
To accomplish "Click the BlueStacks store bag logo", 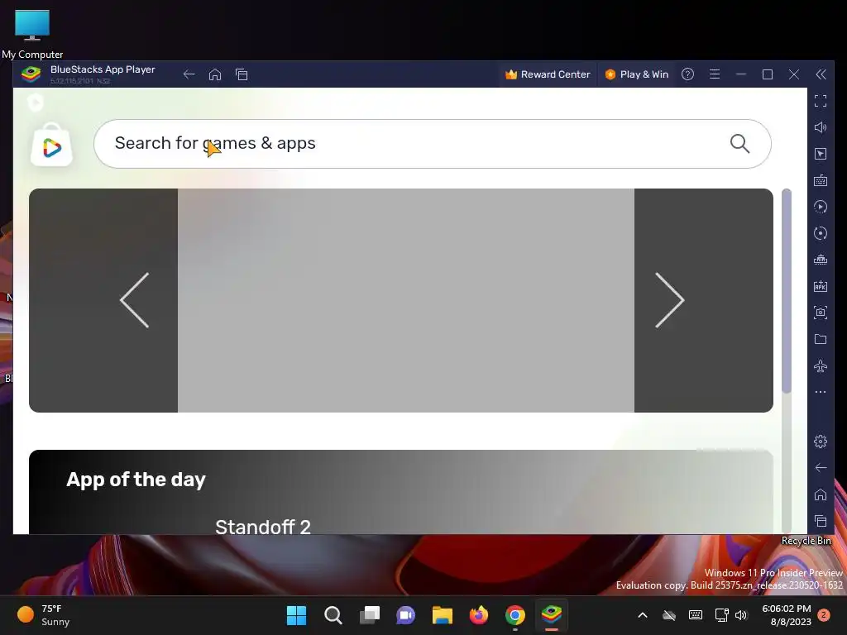I will (51, 145).
